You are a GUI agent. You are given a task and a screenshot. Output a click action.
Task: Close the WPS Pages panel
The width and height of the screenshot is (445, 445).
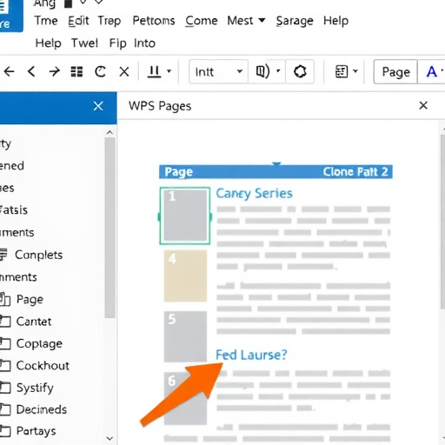coord(423,105)
